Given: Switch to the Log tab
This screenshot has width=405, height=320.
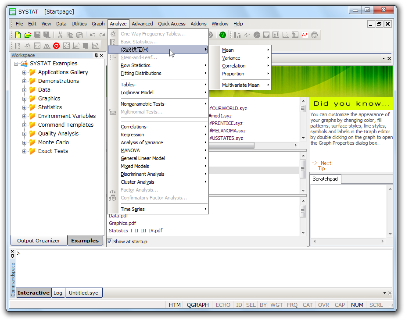Looking at the screenshot, I should [58, 293].
